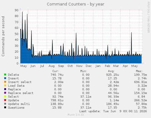
Task: Click the gray Update multi swatch
Action: [x=5, y=104]
